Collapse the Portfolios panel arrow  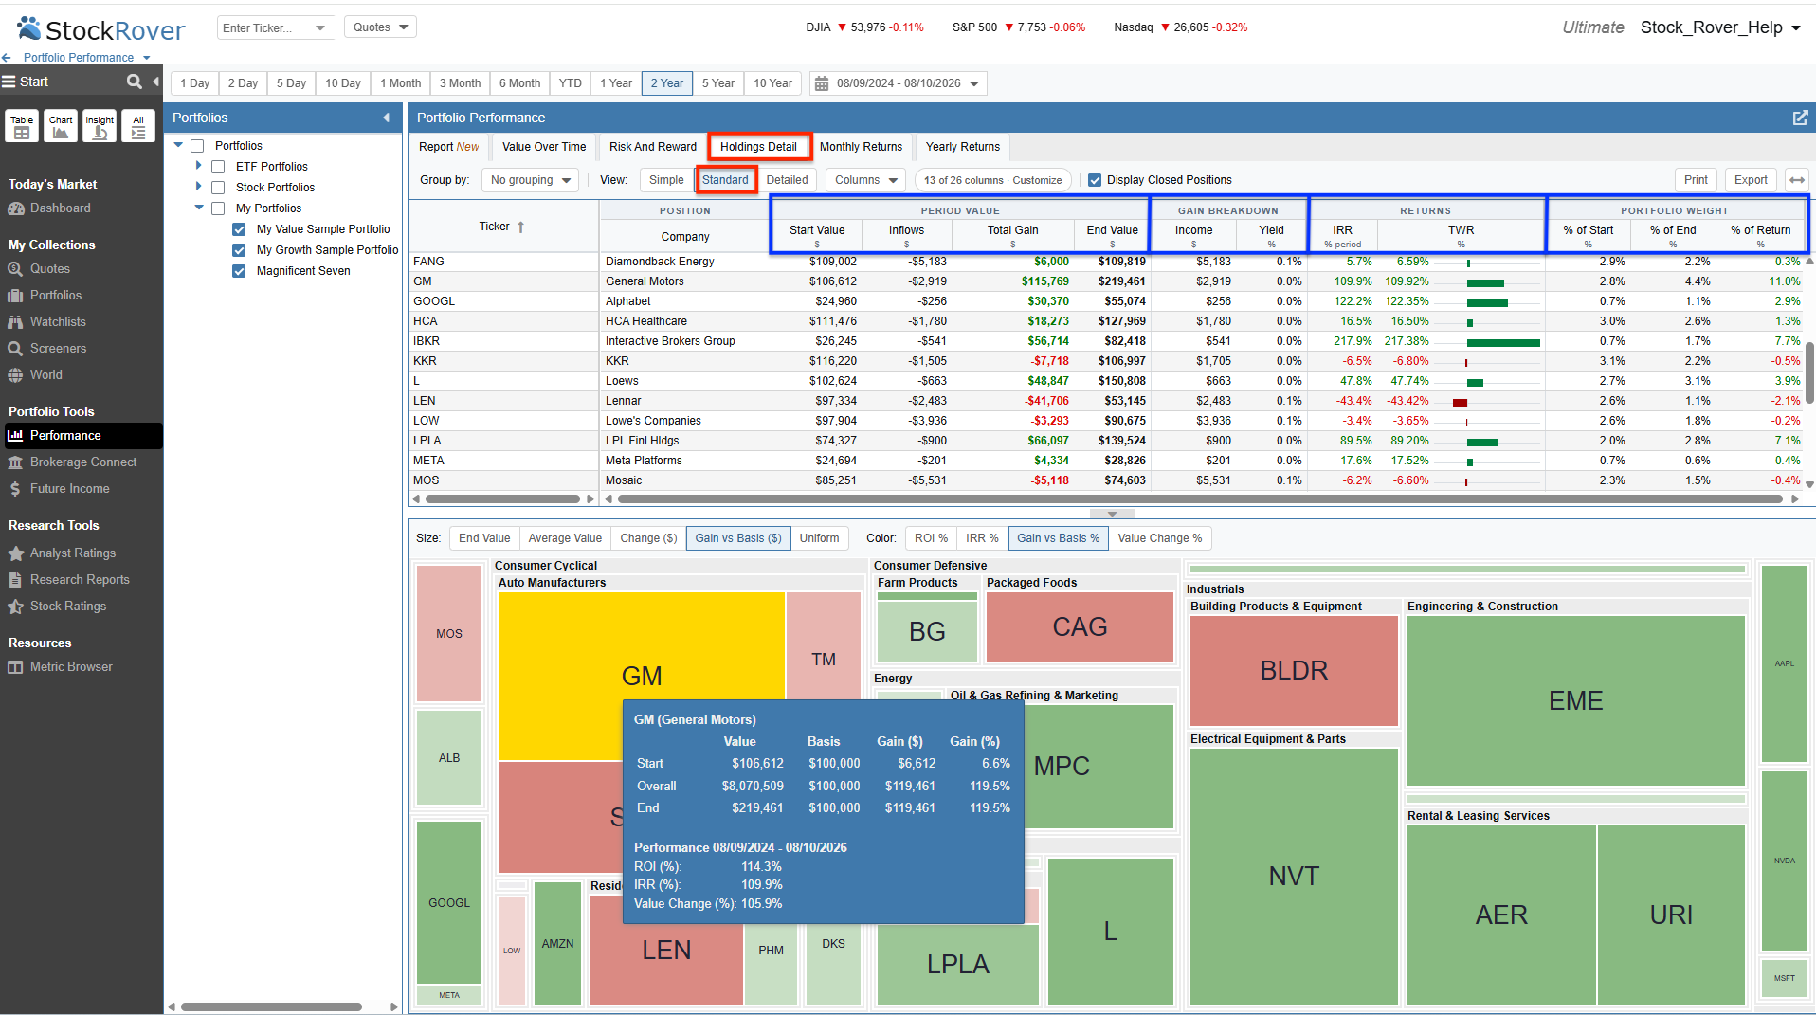tap(386, 118)
